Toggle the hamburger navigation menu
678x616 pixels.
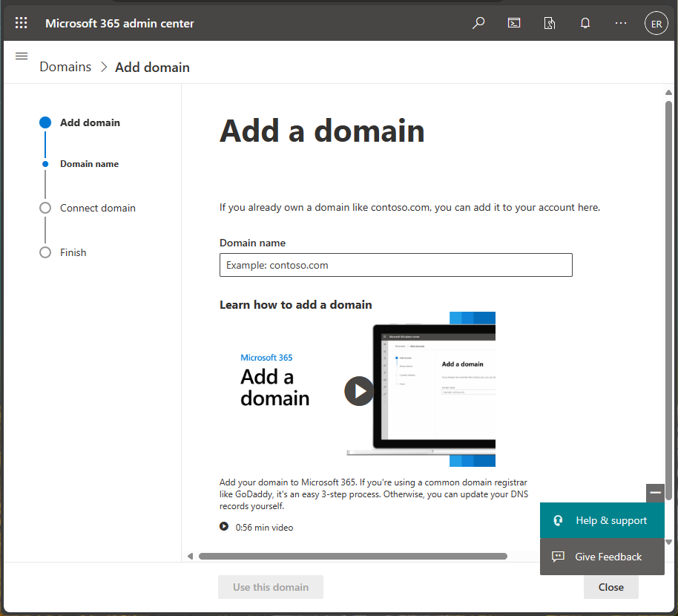22,56
